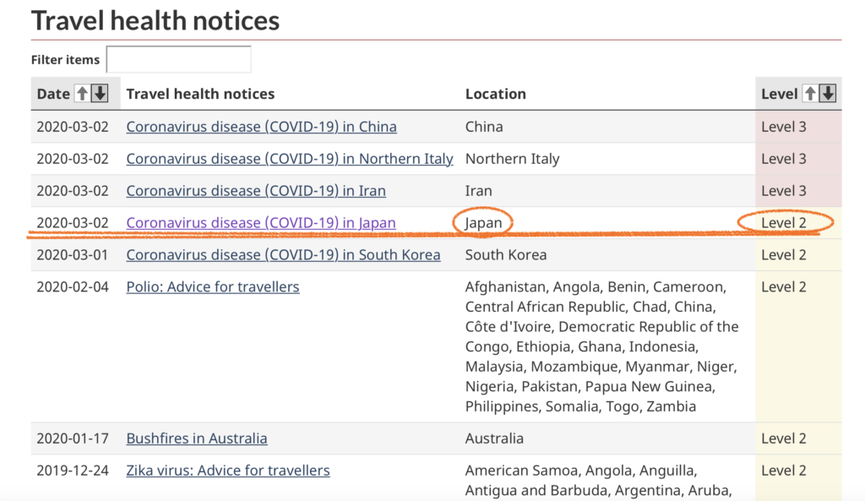Open COVID-19 in Northern Italy notice link
Image resolution: width=865 pixels, height=501 pixels.
(289, 159)
